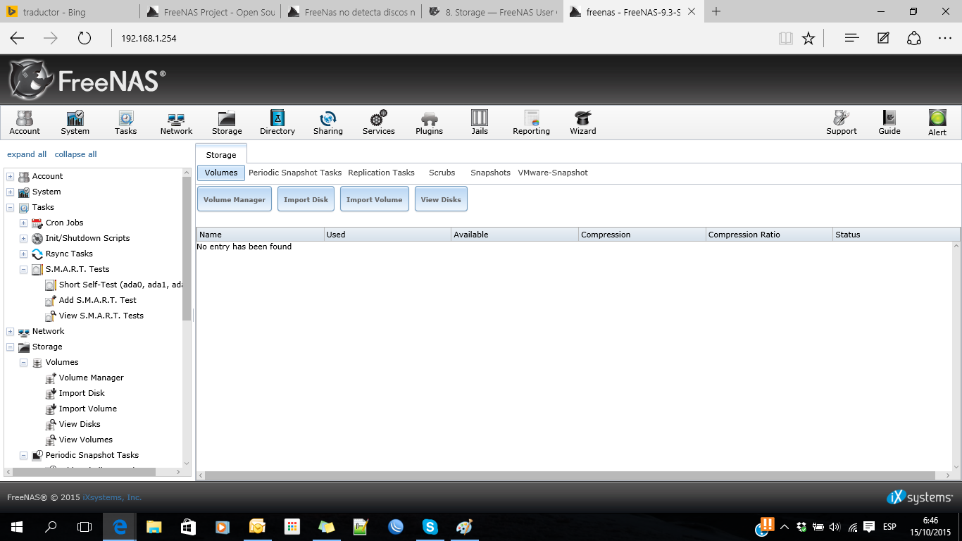Viewport: 962px width, 541px height.
Task: Open the Plugins toolbar icon
Action: 430,123
